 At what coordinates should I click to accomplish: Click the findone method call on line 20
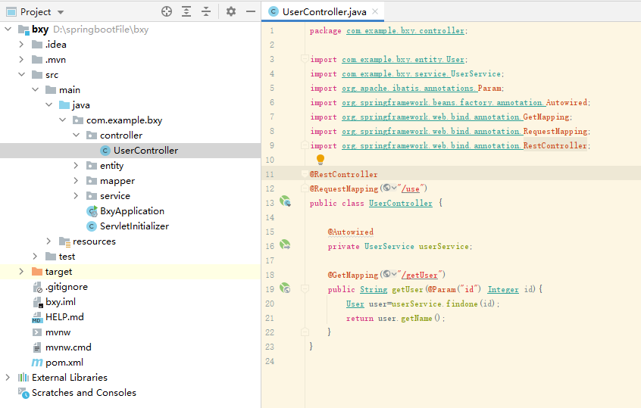point(461,304)
